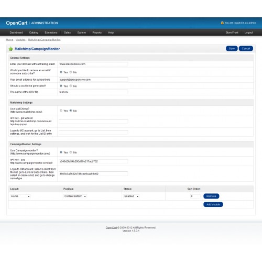Open the Reports menu
Image resolution: width=262 pixels, height=262 pixels.
[x=97, y=32]
